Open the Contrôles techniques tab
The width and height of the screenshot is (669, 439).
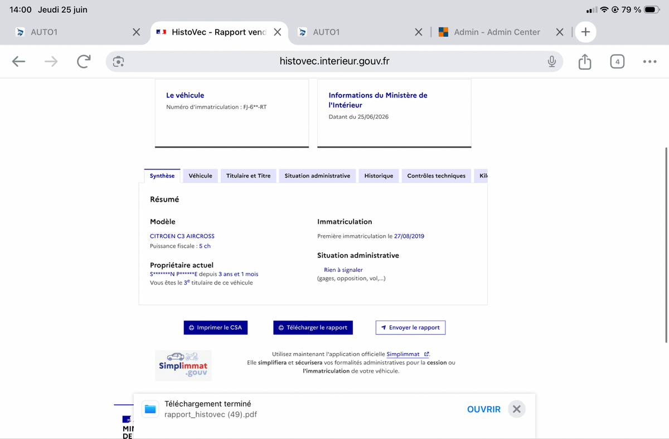point(436,175)
